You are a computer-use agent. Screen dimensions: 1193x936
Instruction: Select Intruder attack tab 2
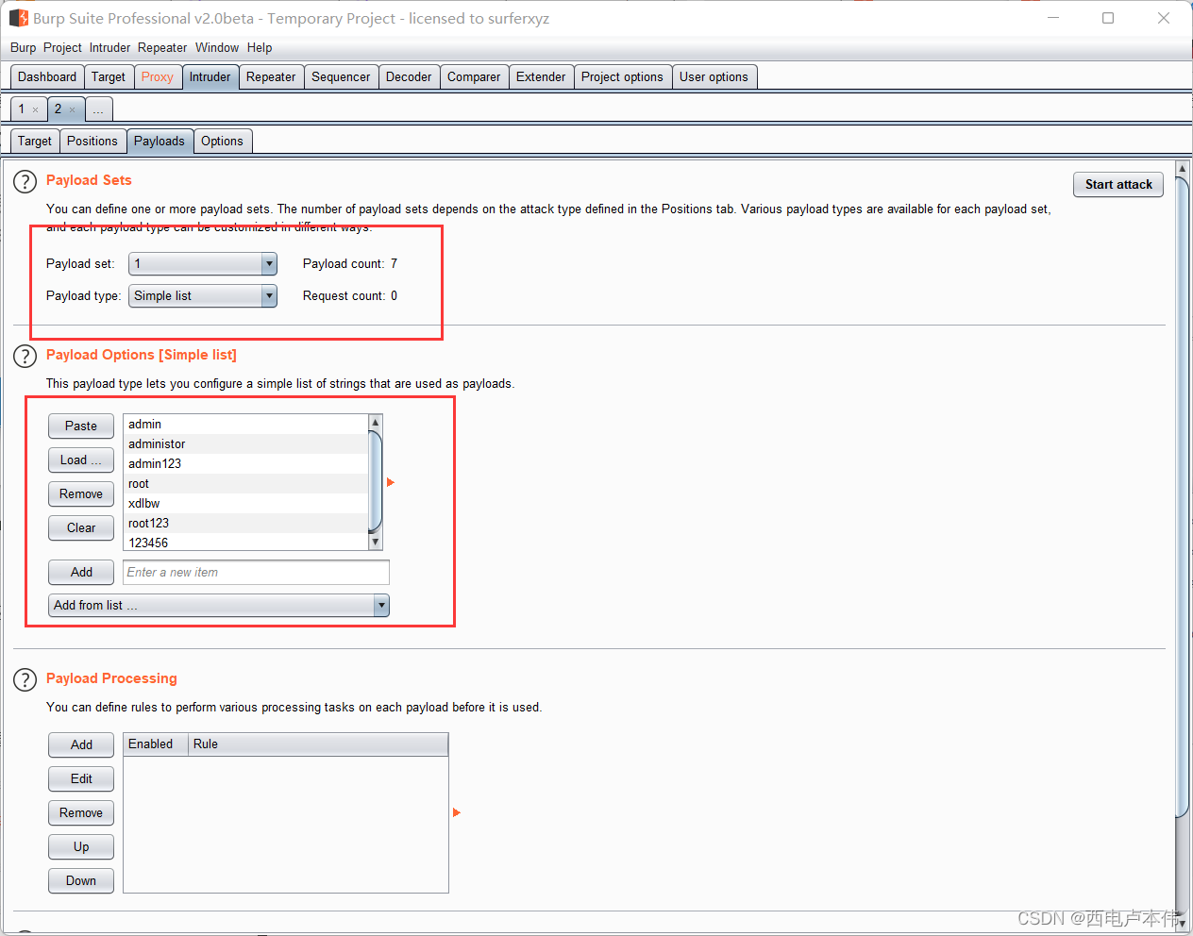click(58, 109)
